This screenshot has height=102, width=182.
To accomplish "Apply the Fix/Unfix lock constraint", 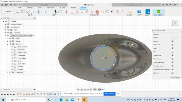I will click(97, 12).
